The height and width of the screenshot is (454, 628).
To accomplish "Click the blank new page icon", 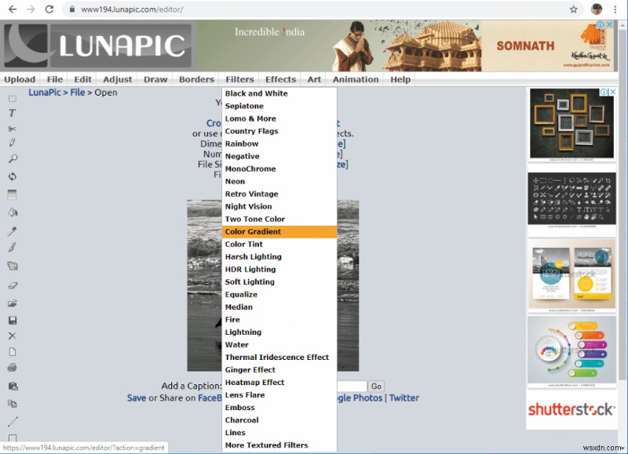I will (x=13, y=352).
